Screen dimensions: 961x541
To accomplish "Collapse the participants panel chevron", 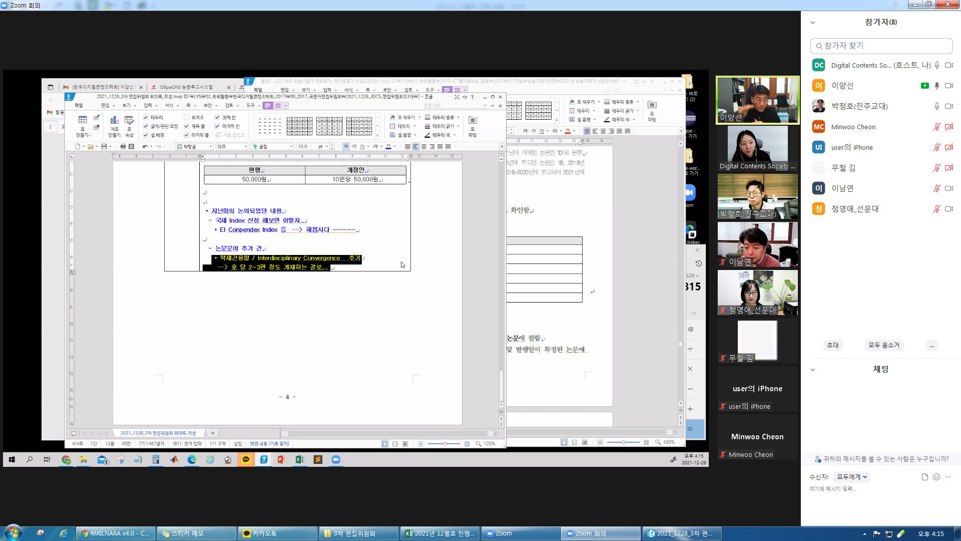I will click(813, 23).
